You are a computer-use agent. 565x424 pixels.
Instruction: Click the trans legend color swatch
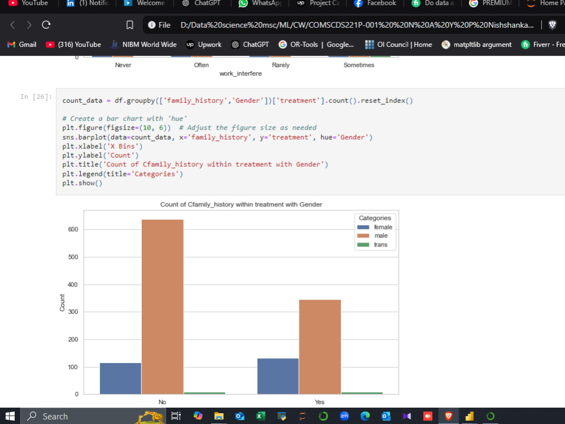(x=363, y=245)
